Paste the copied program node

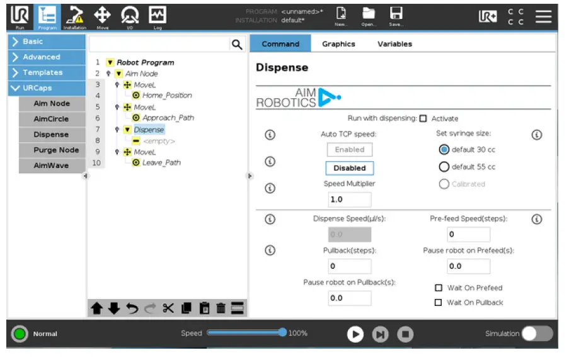(204, 308)
